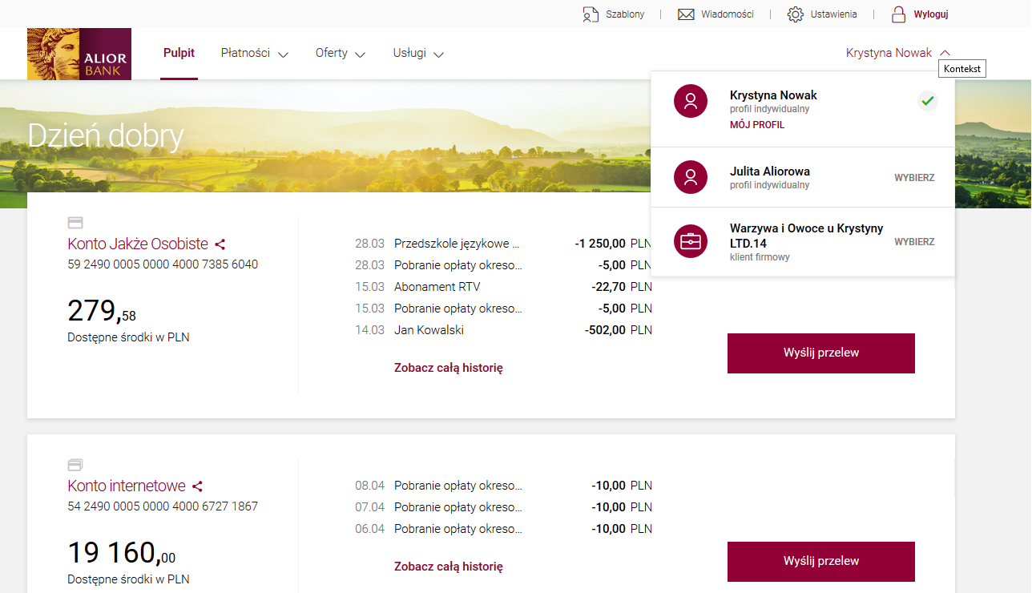The height and width of the screenshot is (593, 1032).
Task: Select the Julita Aliorowa profile name
Action: coord(770,171)
